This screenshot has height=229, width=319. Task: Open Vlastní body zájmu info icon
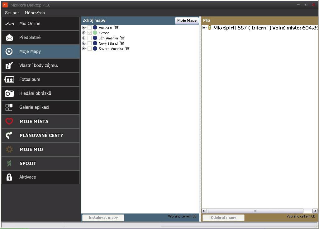[x=9, y=65]
